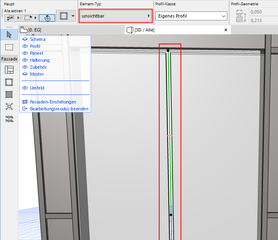The width and height of the screenshot is (278, 240).
Task: Toggle visibility of Paneel
Action: pos(25,53)
